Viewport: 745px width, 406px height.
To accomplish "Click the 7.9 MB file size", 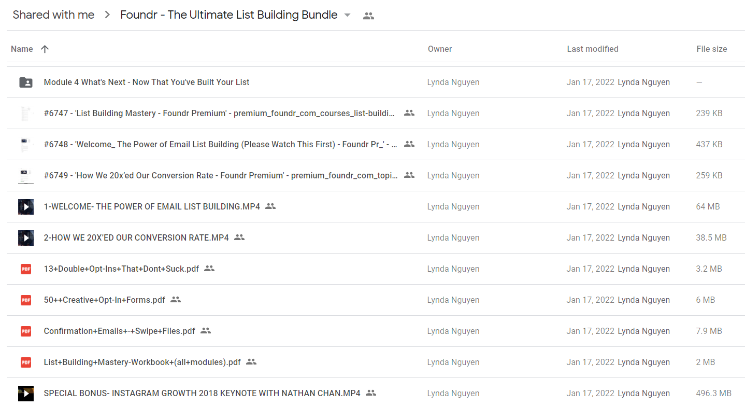I will (x=709, y=331).
